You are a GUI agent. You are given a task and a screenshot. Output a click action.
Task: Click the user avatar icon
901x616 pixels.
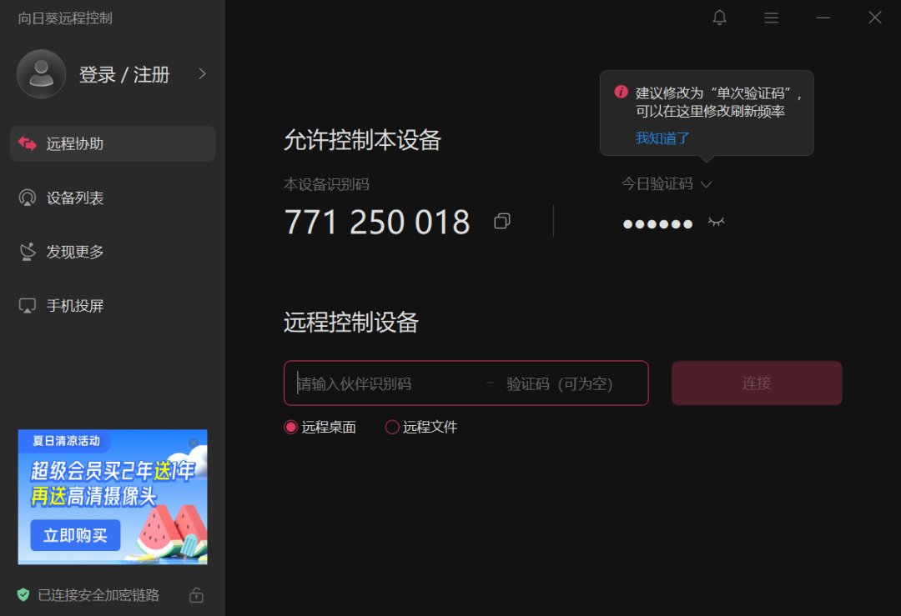pyautogui.click(x=41, y=74)
